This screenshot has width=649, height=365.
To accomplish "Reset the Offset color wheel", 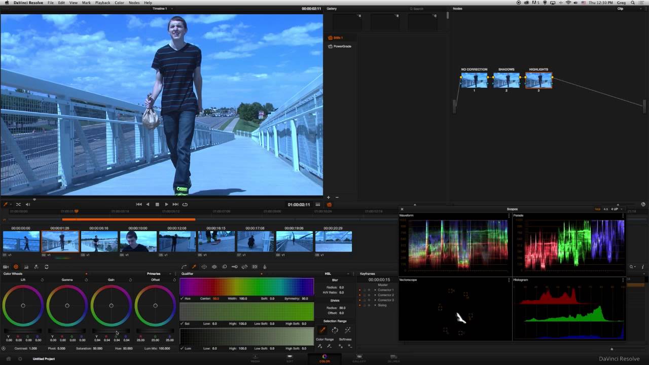I will pyautogui.click(x=174, y=280).
